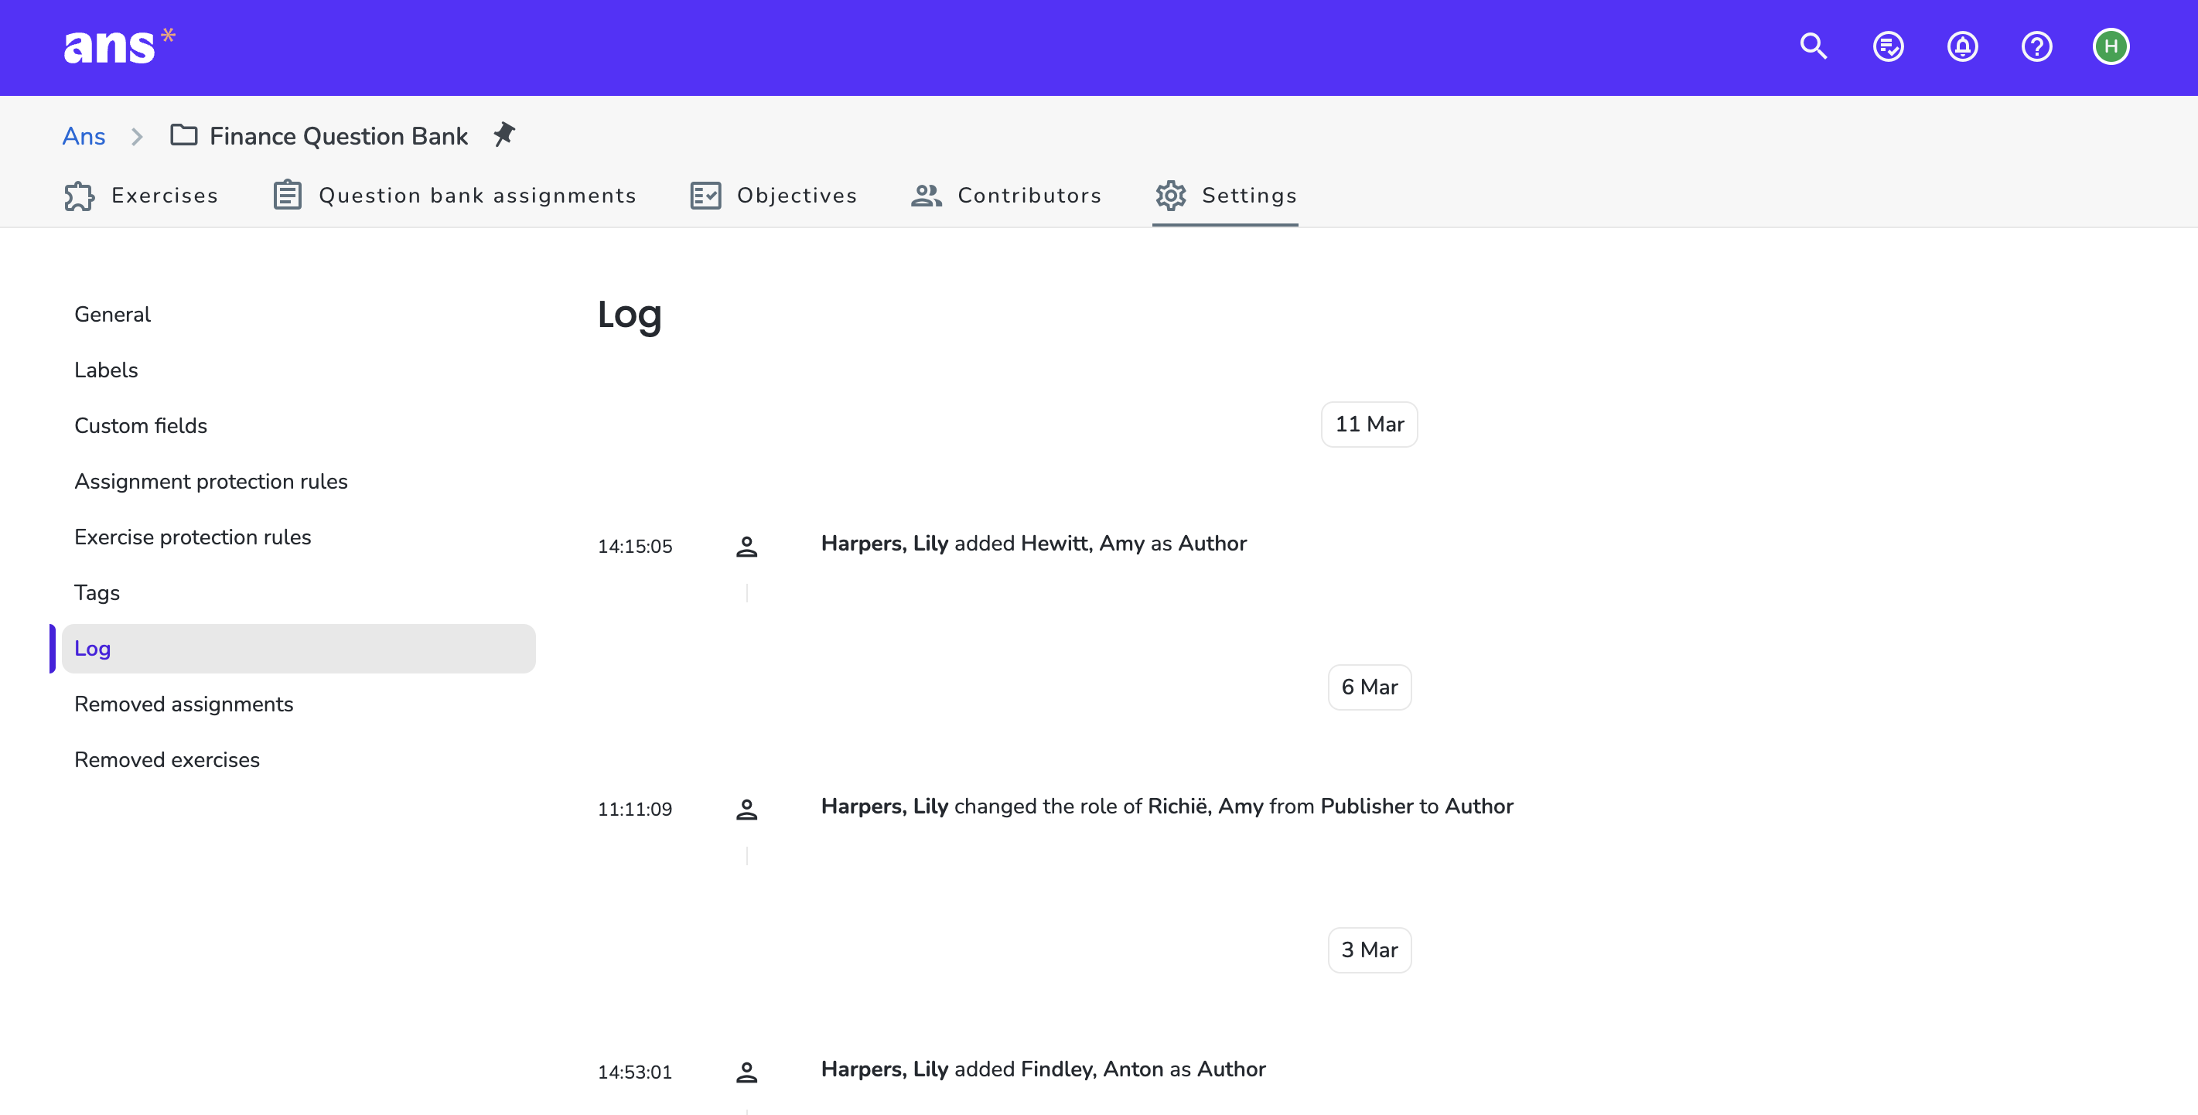Open the help question mark icon
Viewport: 2198px width, 1115px height.
coord(2036,46)
